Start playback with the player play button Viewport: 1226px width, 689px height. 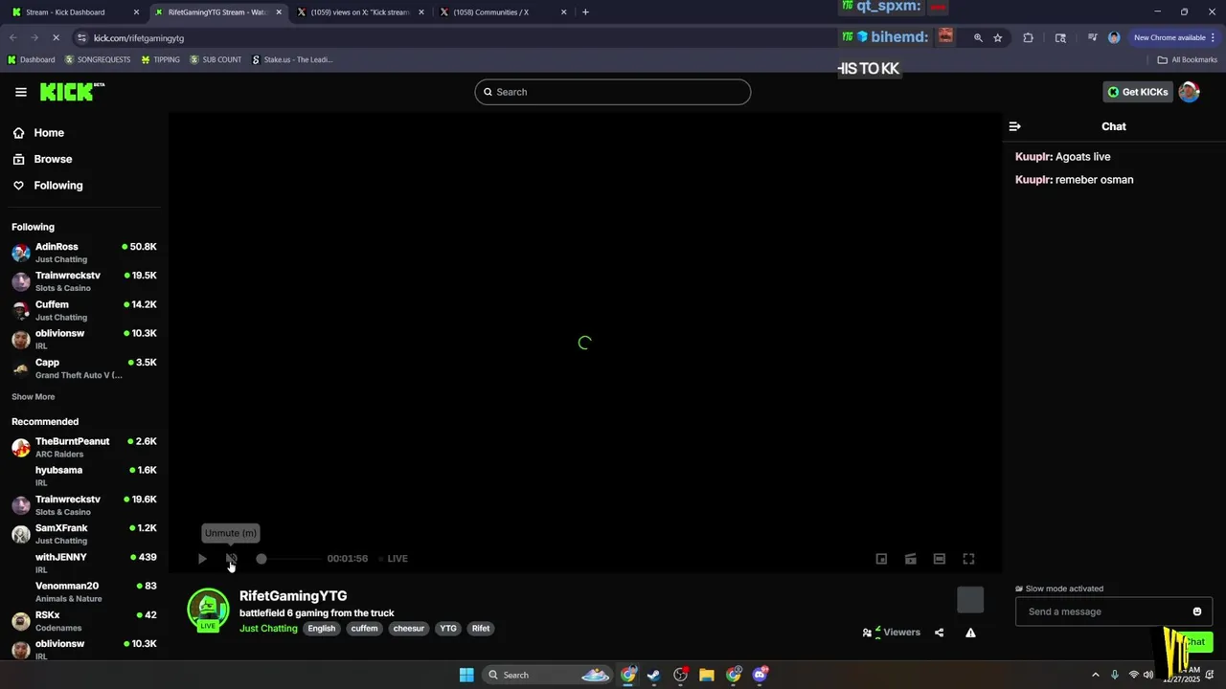(x=202, y=559)
